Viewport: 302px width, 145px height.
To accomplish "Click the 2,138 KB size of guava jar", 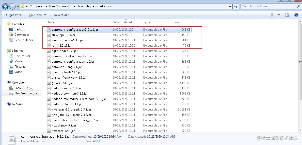I will (x=185, y=83).
